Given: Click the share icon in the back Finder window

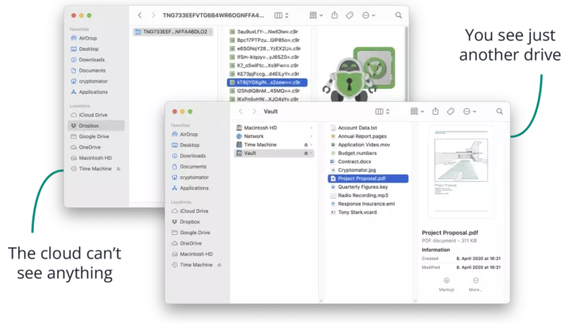Looking at the screenshot, I should [x=334, y=15].
